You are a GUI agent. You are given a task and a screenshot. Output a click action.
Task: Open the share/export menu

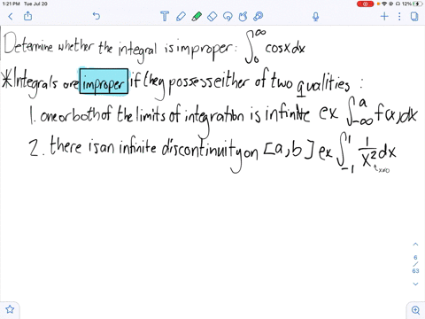[x=27, y=16]
